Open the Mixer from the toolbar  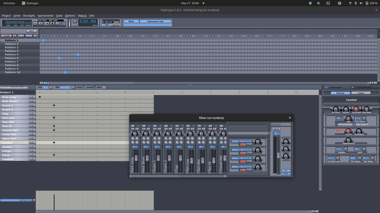pyautogui.click(x=131, y=21)
